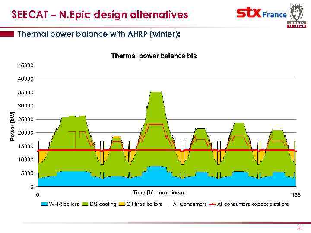Click the Oil-fired boilers yellow legend swatch

click(x=122, y=204)
